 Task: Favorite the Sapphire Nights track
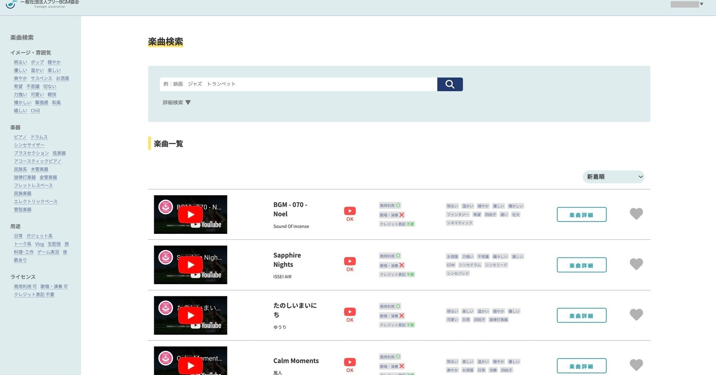[636, 264]
